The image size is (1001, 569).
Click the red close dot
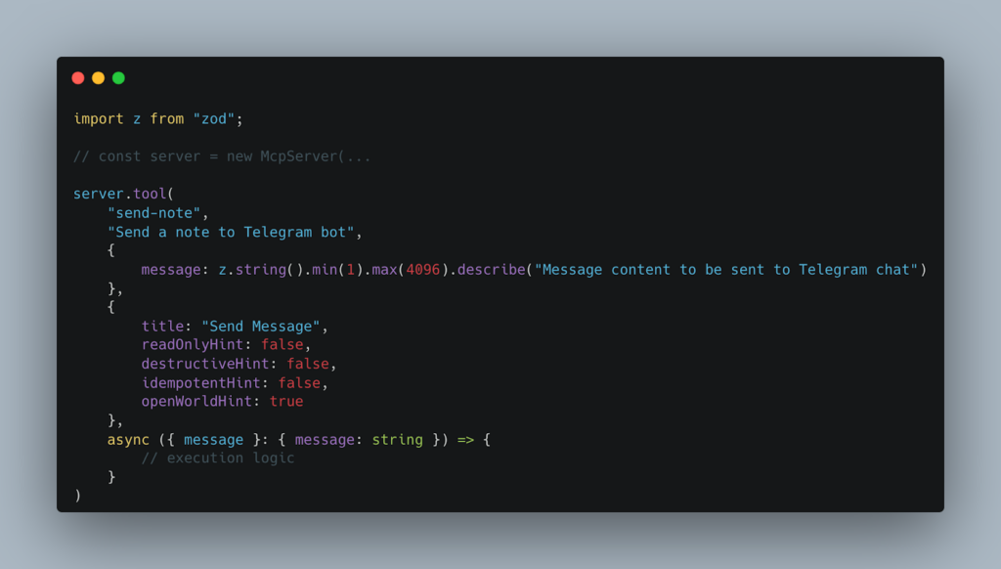(78, 78)
